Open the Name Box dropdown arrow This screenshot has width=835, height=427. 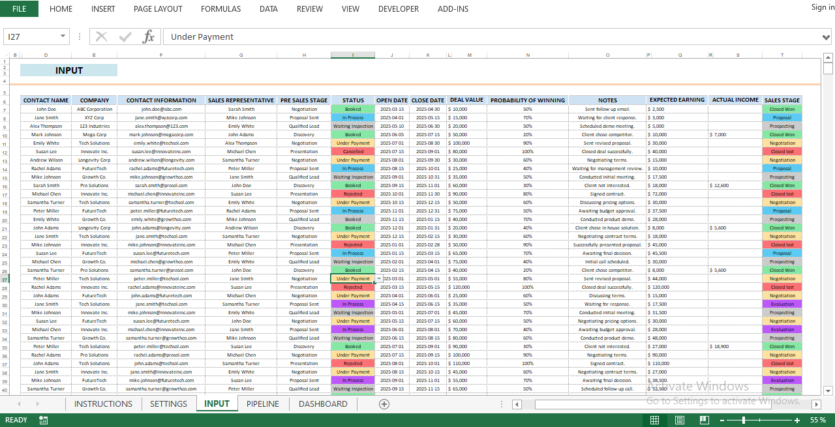[x=63, y=37]
